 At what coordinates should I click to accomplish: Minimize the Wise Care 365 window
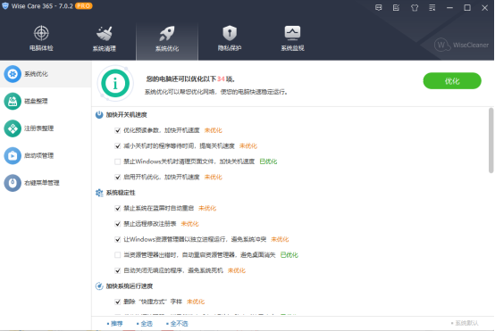click(x=449, y=7)
